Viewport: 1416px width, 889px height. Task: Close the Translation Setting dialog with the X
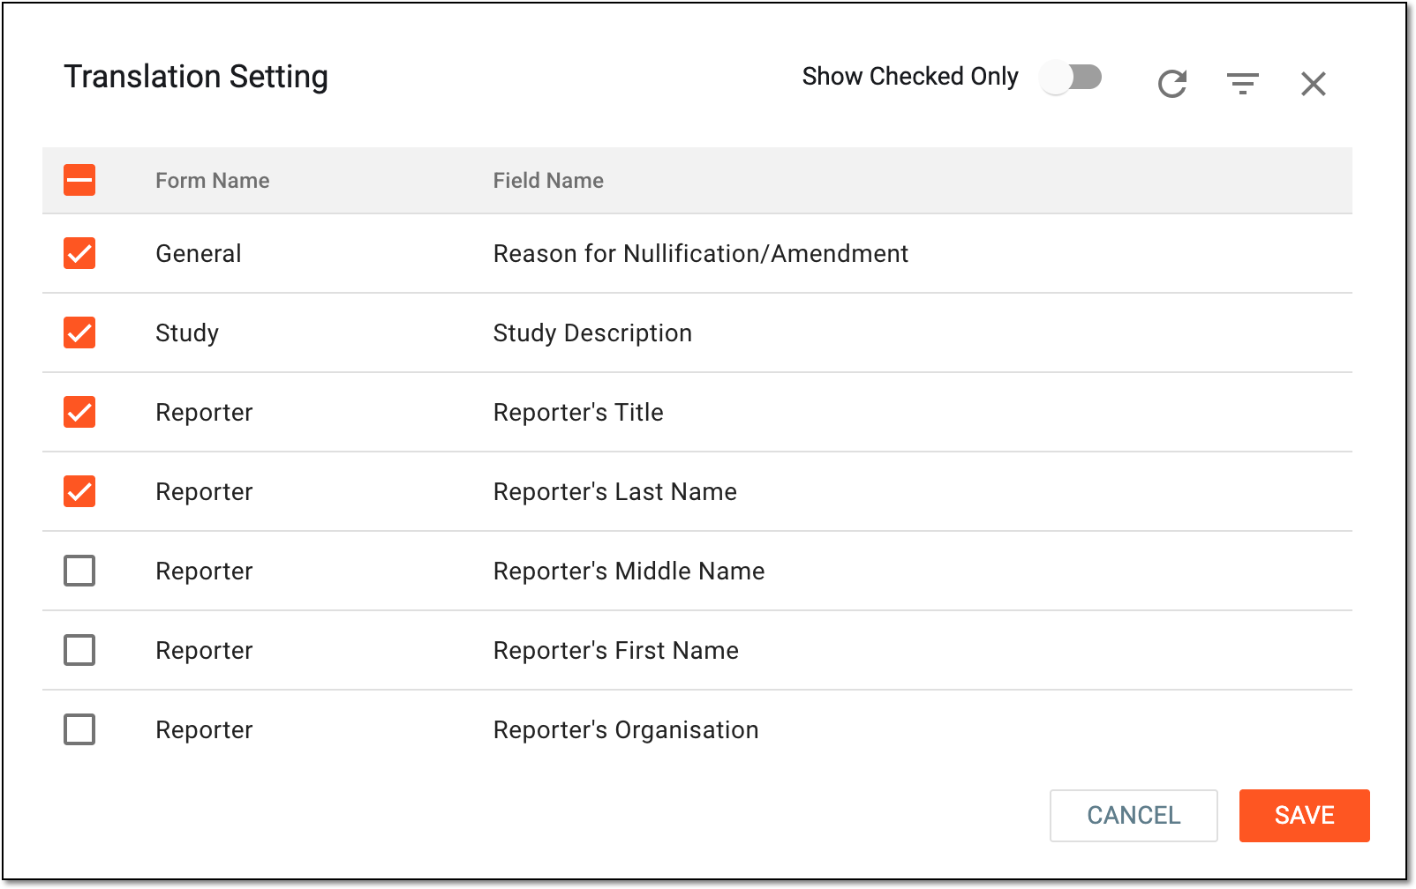pyautogui.click(x=1314, y=84)
